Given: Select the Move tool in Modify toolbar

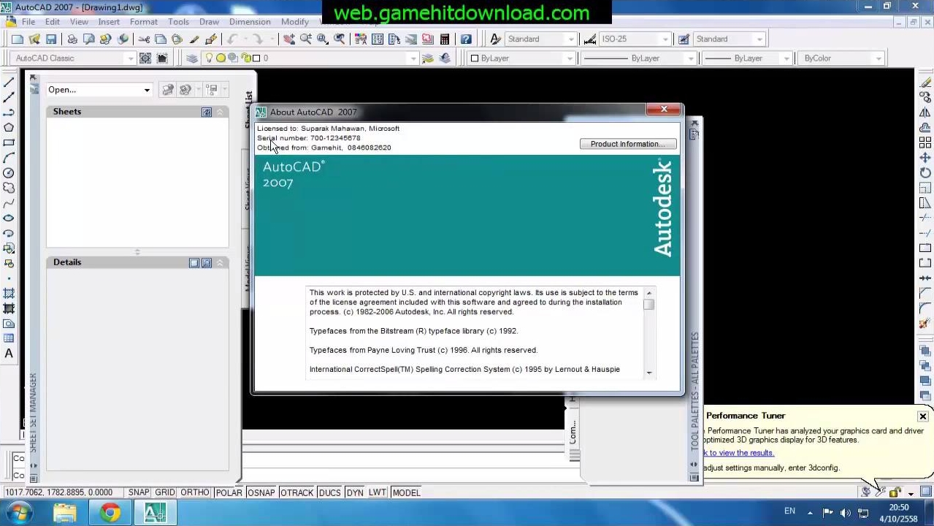Looking at the screenshot, I should (925, 157).
